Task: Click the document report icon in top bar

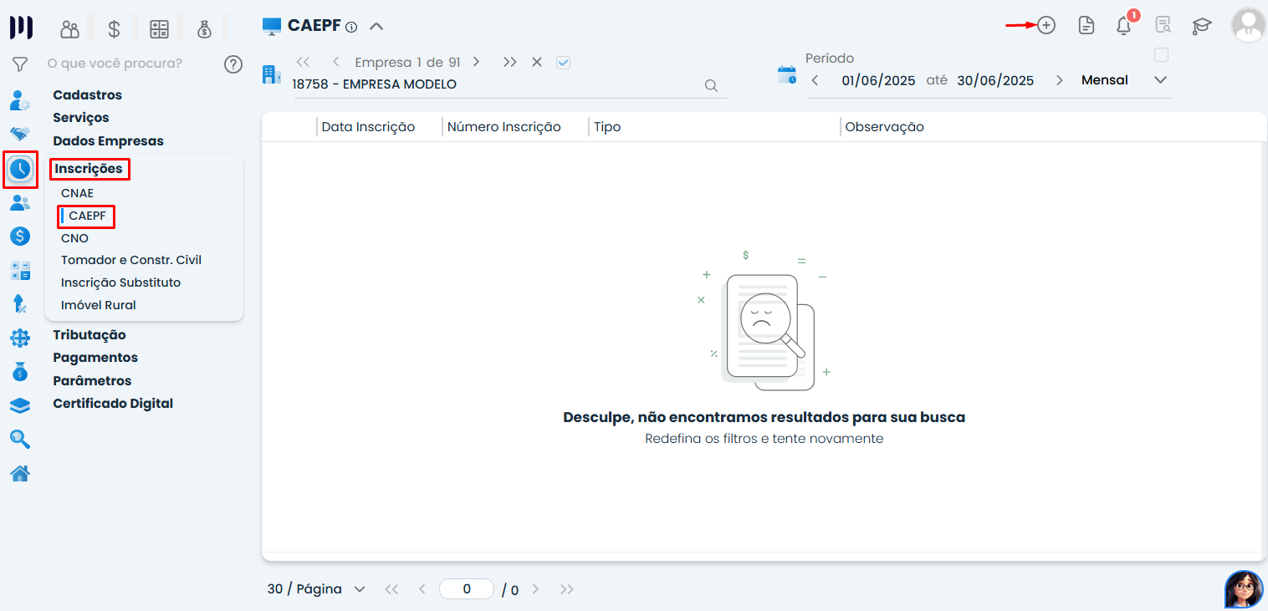Action: coord(1086,25)
